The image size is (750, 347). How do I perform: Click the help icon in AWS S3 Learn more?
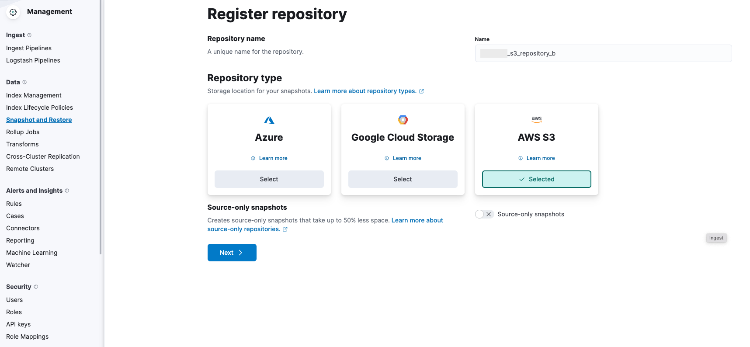[521, 158]
